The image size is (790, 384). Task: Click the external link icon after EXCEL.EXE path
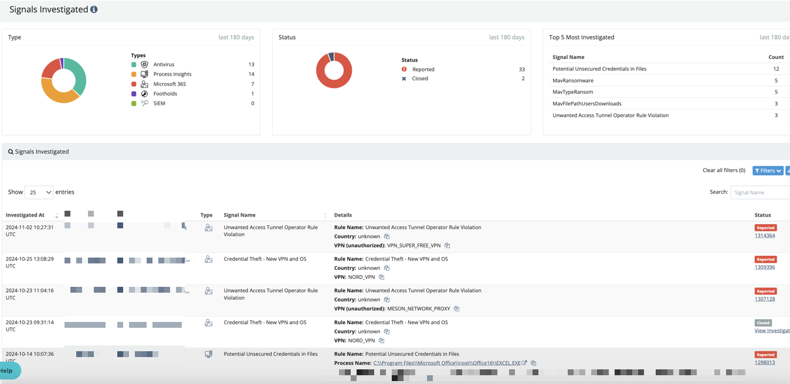[524, 364]
